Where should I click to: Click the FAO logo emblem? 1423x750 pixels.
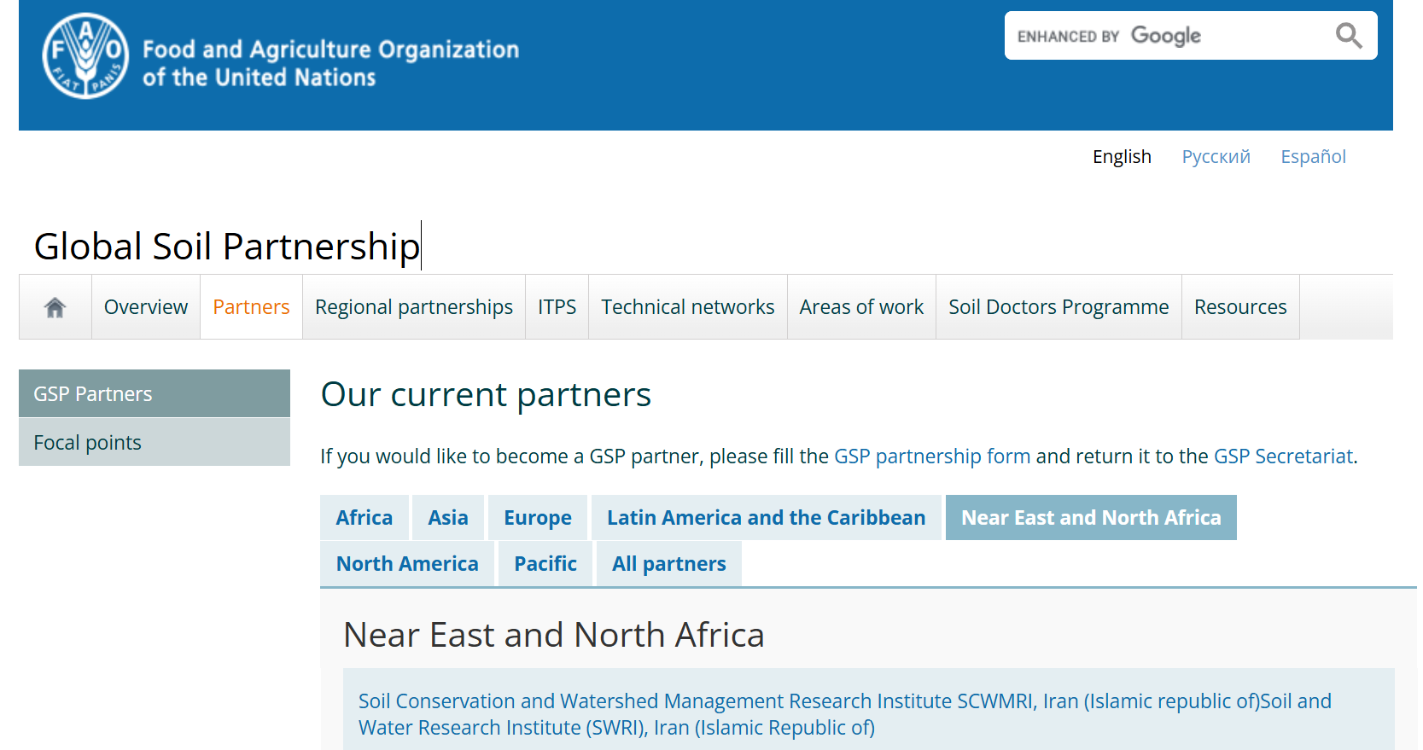(x=85, y=56)
